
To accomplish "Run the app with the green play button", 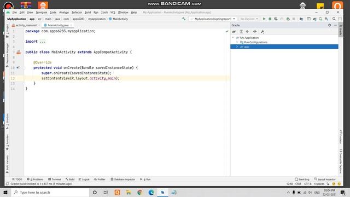I will pyautogui.click(x=264, y=19).
